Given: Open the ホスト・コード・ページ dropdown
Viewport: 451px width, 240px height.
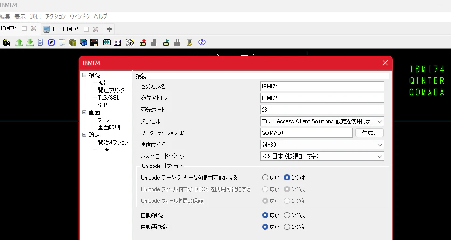Looking at the screenshot, I should click(322, 156).
